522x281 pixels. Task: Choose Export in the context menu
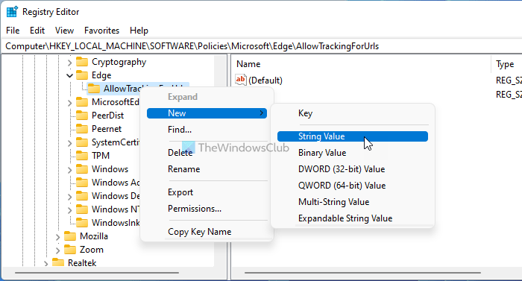[x=207, y=192]
